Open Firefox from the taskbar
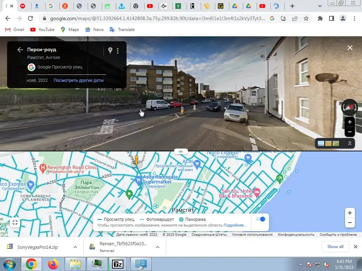Screen dimensions: 362x271 pos(53,264)
